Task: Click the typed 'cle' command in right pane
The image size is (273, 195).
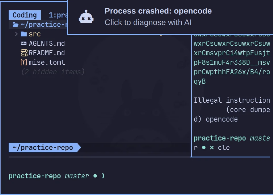Action: [224, 148]
